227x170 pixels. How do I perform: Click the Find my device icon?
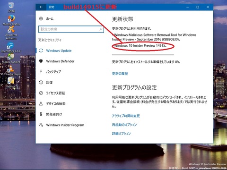41,103
